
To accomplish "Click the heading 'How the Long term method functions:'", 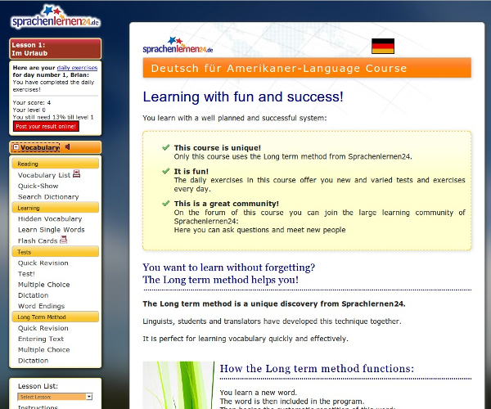I will point(317,369).
